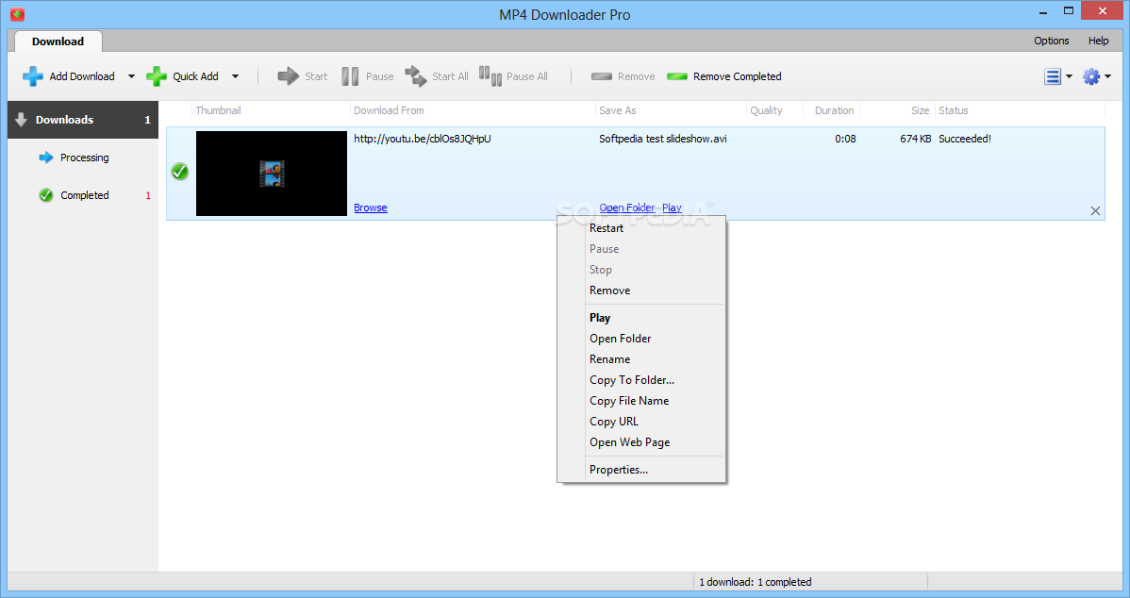The height and width of the screenshot is (598, 1130).
Task: Click the green Completed checkmark icon in sidebar
Action: [x=46, y=195]
